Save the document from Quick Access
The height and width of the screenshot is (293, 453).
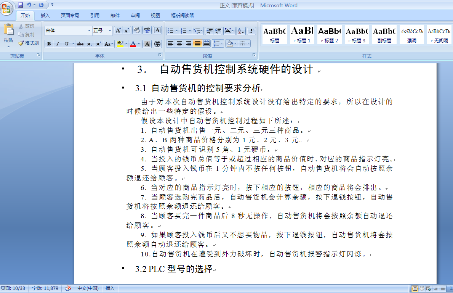21,5
